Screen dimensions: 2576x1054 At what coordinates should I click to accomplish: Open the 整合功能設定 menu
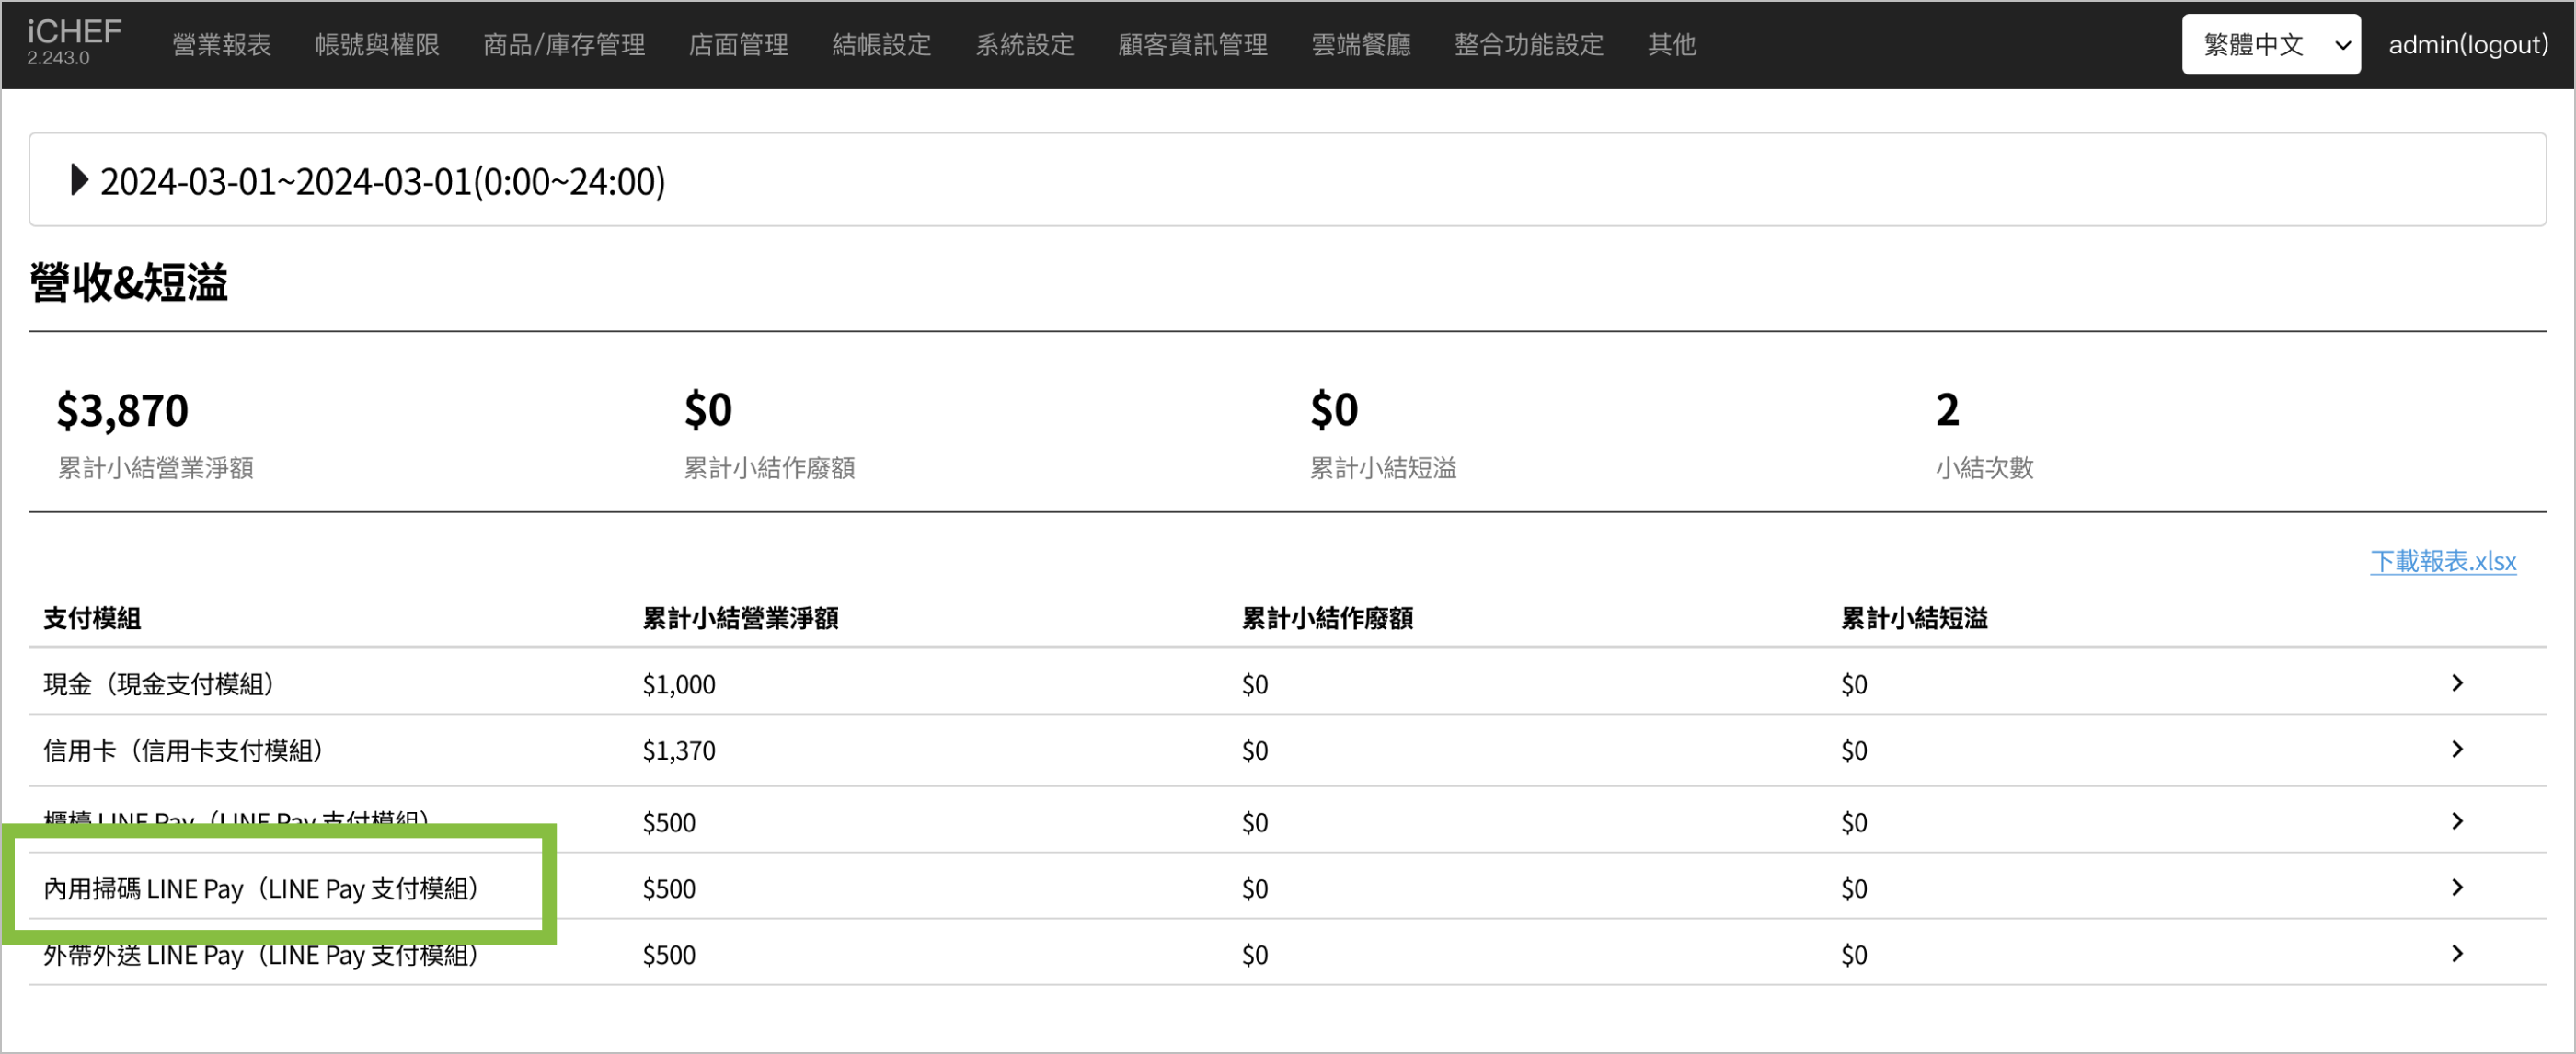1528,44
